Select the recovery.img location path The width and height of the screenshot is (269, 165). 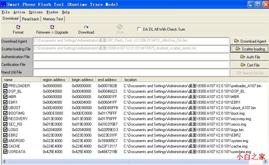tap(187, 119)
